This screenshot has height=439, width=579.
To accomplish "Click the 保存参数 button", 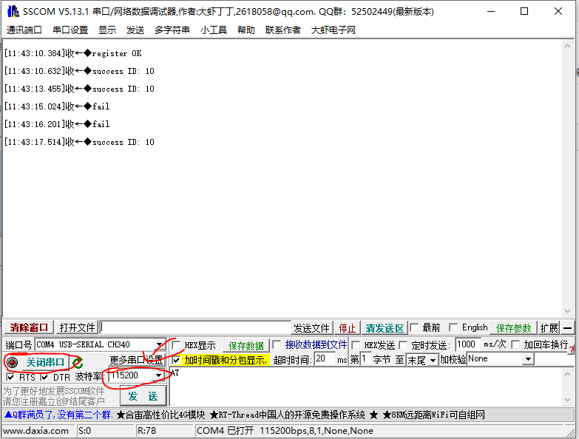I will tap(513, 328).
